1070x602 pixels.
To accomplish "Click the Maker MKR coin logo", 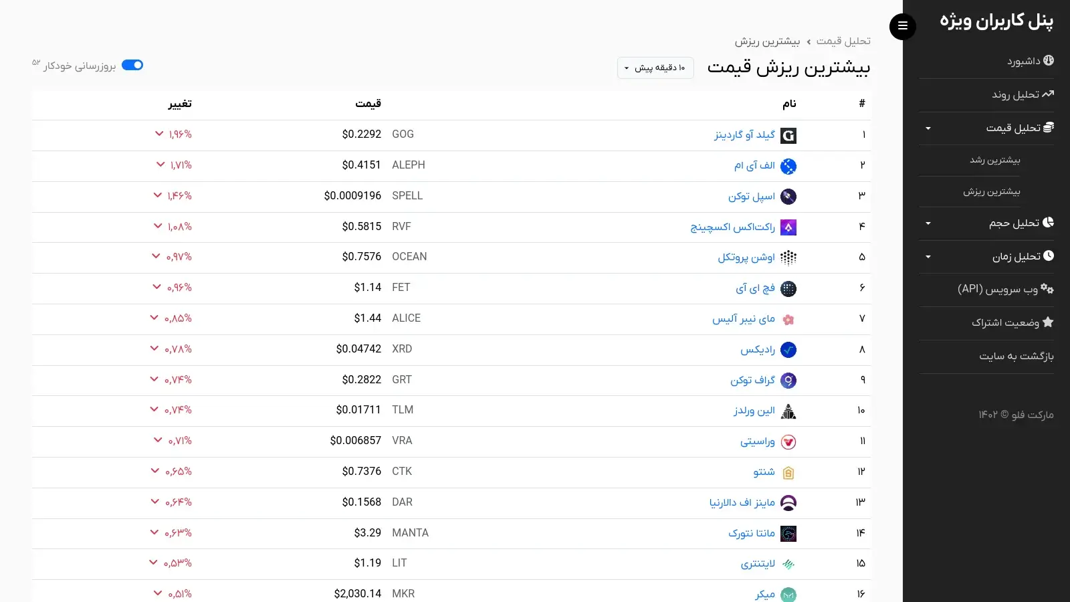I will (788, 595).
